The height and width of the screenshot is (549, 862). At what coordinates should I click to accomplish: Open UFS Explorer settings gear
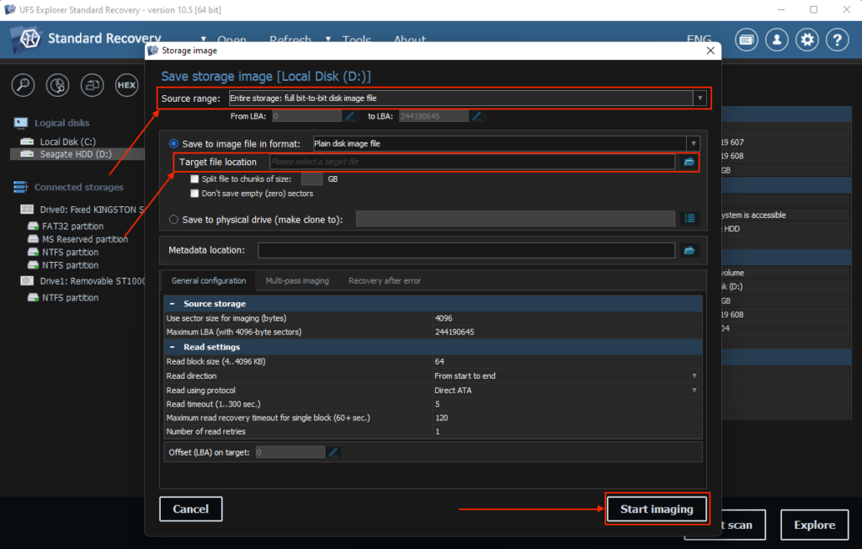[806, 39]
